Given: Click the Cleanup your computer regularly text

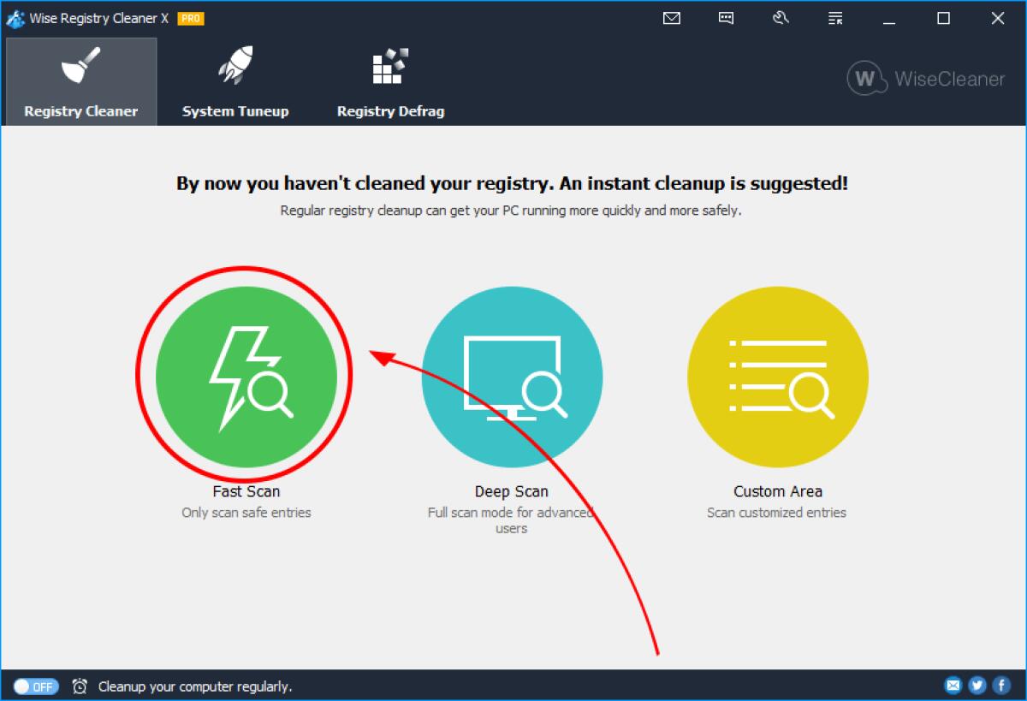Looking at the screenshot, I should [x=194, y=686].
